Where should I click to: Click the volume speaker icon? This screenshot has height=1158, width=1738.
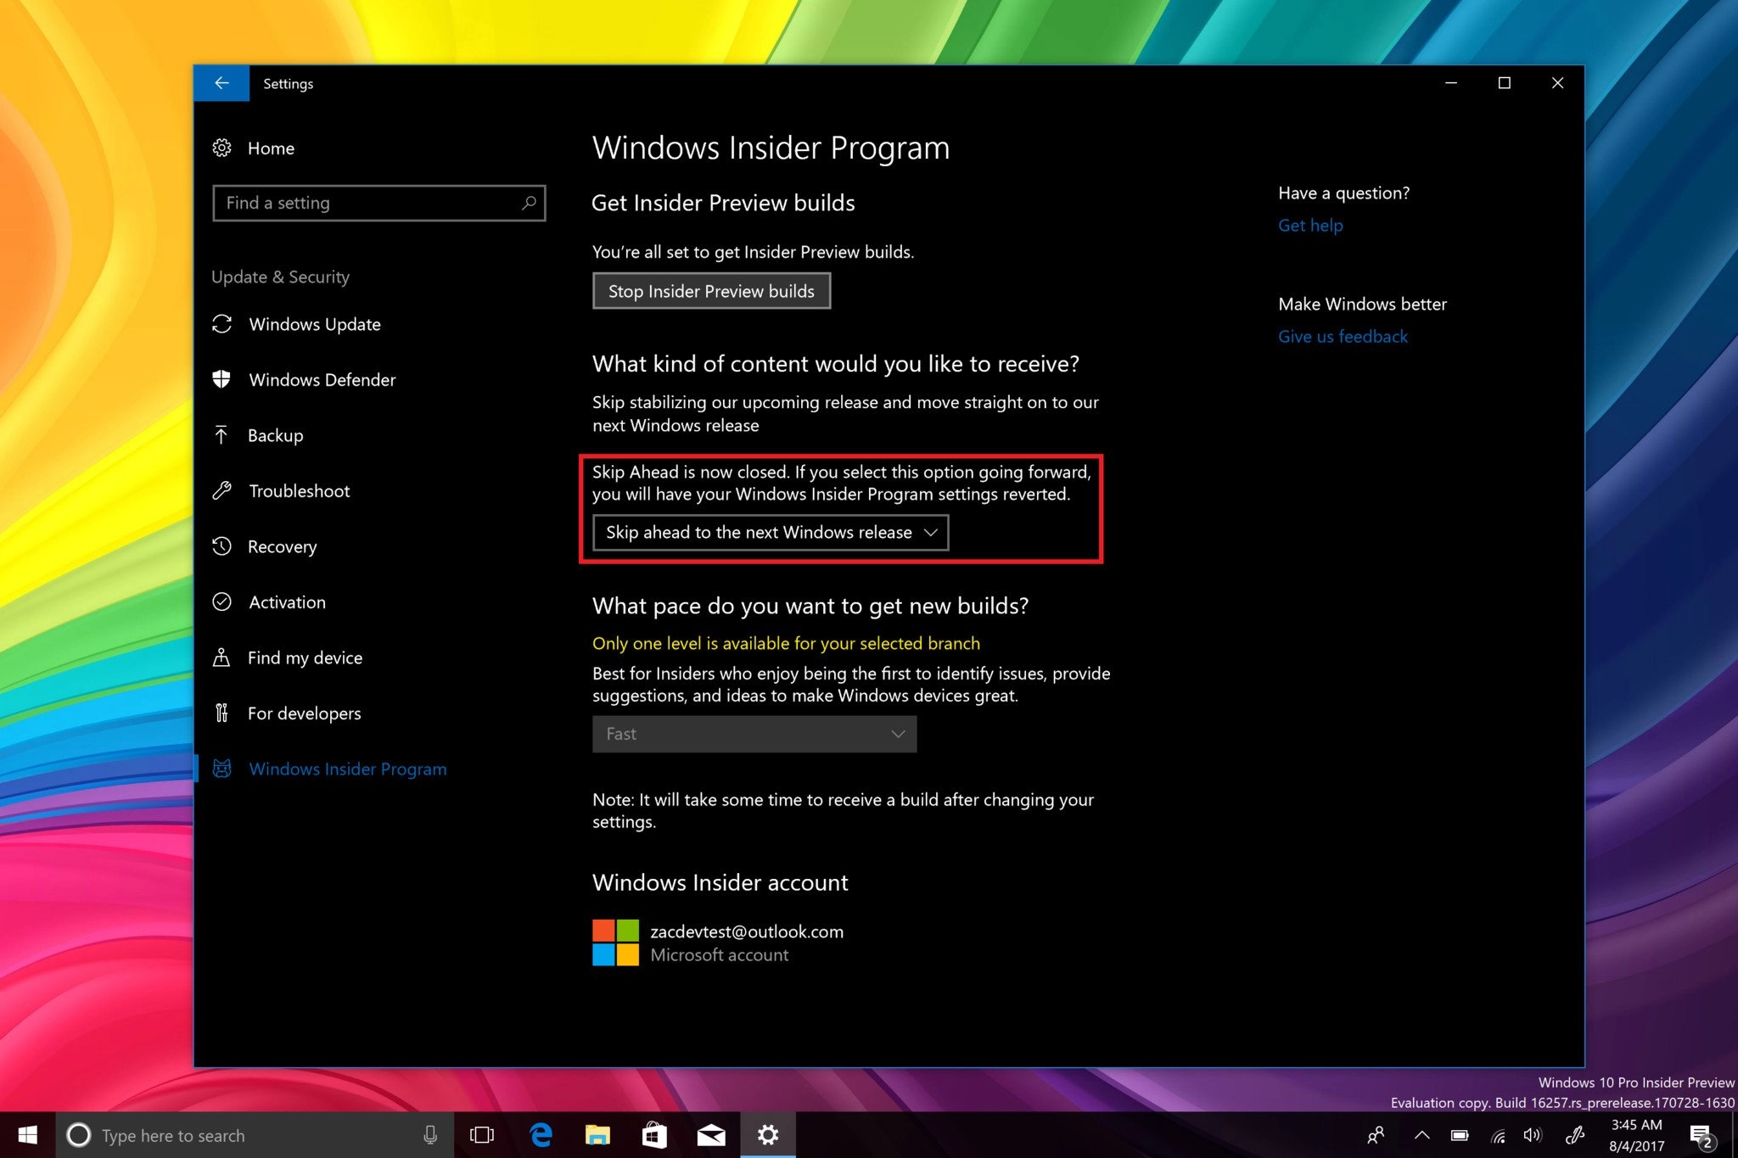1533,1135
